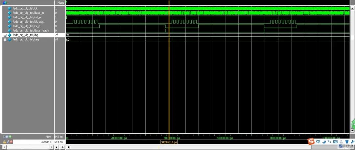The height and width of the screenshot is (150, 355).
Task: Click the 7f value of dig
Action: (x=57, y=35)
